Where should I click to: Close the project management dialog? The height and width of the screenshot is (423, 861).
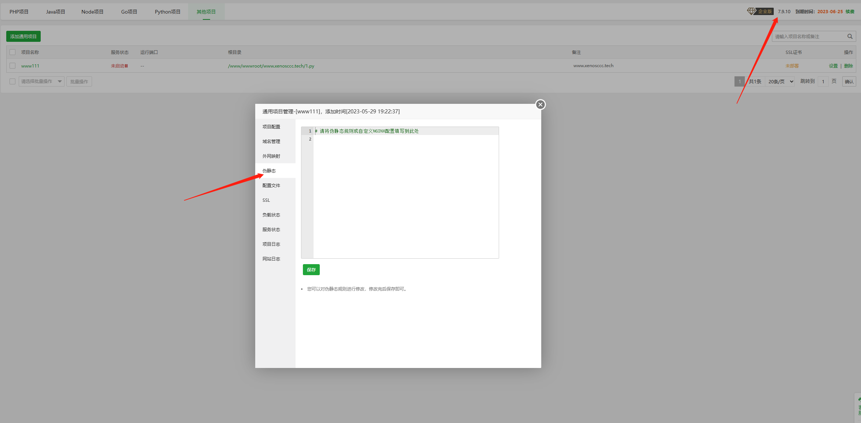pyautogui.click(x=540, y=105)
